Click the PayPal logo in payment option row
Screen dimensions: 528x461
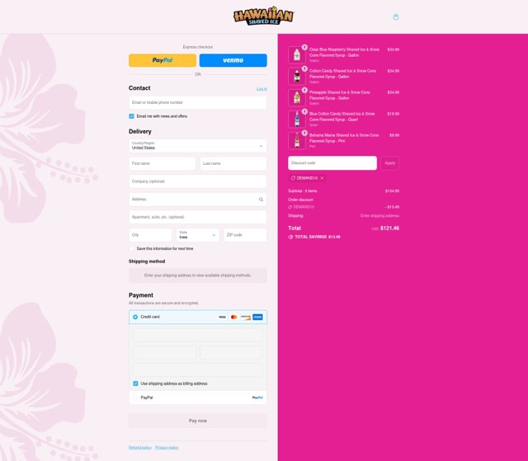[x=257, y=397]
